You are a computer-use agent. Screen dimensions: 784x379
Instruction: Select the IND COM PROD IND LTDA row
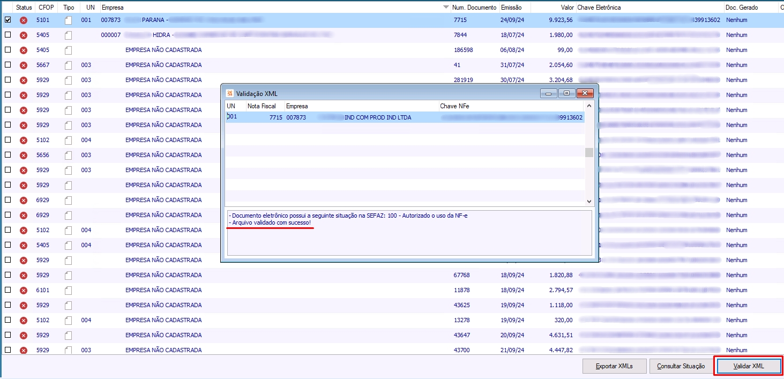pyautogui.click(x=405, y=117)
